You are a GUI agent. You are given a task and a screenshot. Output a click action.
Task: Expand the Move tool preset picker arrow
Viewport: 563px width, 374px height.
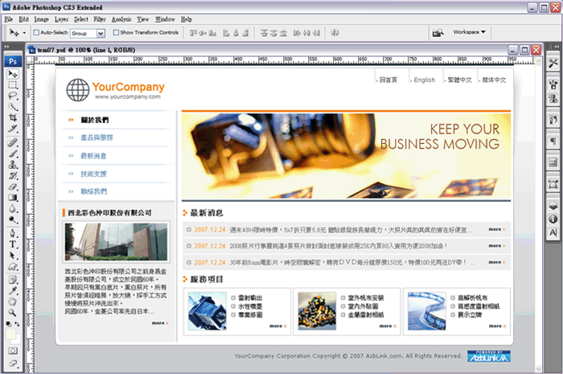click(x=25, y=33)
